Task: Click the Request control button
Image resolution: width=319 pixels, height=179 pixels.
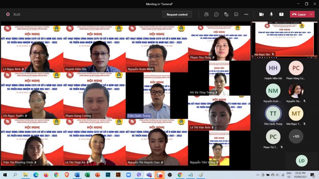Action: (x=177, y=14)
